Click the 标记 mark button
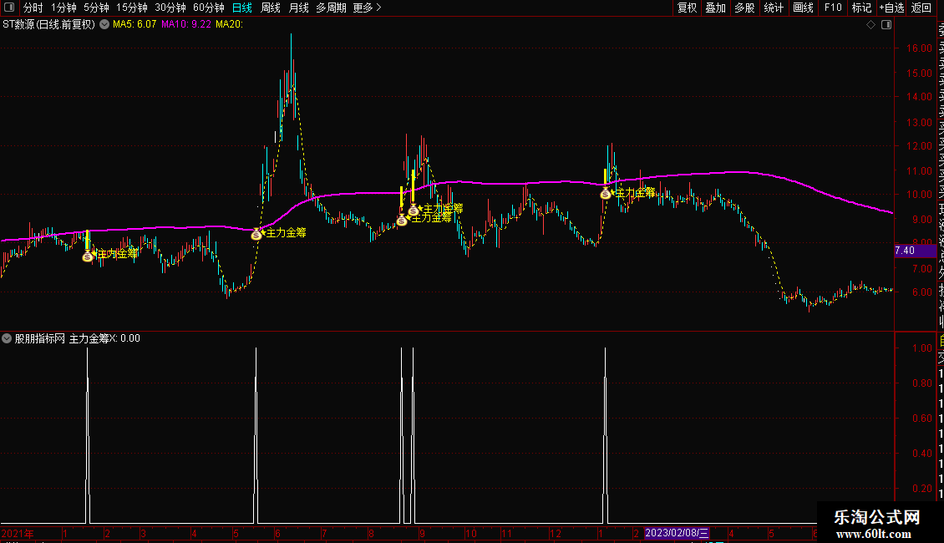Viewport: 944px width, 543px height. pyautogui.click(x=861, y=8)
